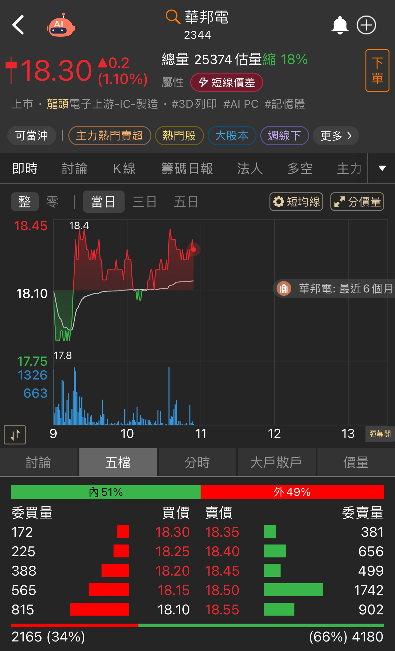
Task: Open the 華邦電 news banner
Action: 334,289
